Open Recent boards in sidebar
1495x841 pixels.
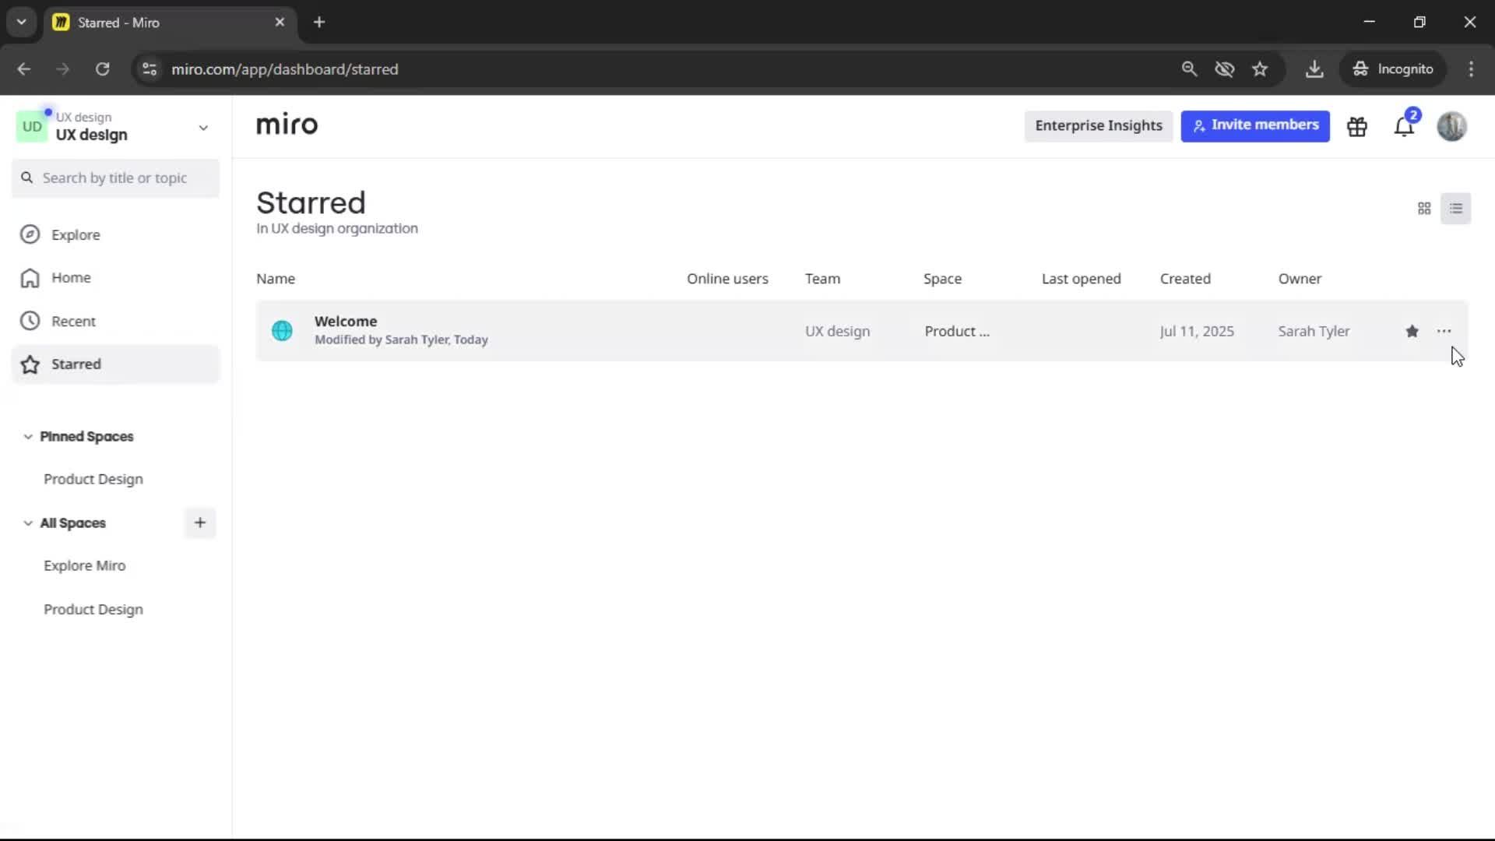coord(115,321)
